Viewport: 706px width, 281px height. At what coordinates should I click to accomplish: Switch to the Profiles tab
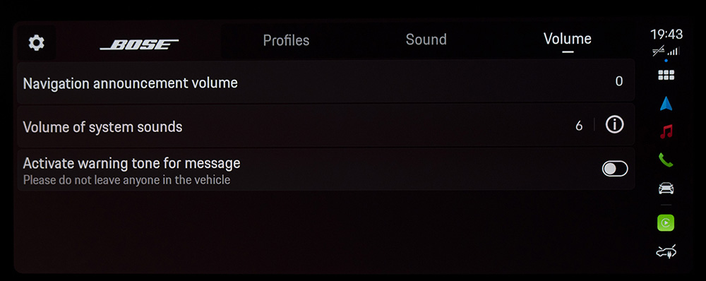[x=286, y=40]
